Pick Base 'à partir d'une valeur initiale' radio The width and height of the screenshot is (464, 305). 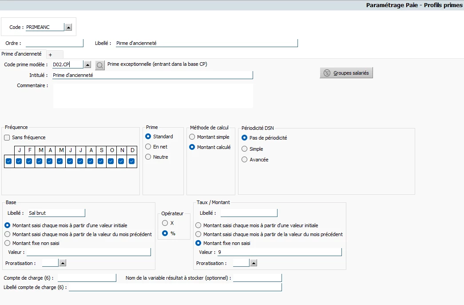(8, 225)
